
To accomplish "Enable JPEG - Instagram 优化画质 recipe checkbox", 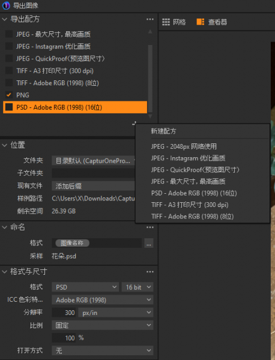I will 9,46.
